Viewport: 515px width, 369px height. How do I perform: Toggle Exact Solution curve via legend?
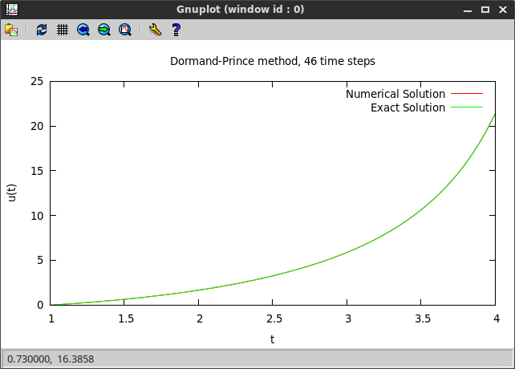[x=408, y=107]
